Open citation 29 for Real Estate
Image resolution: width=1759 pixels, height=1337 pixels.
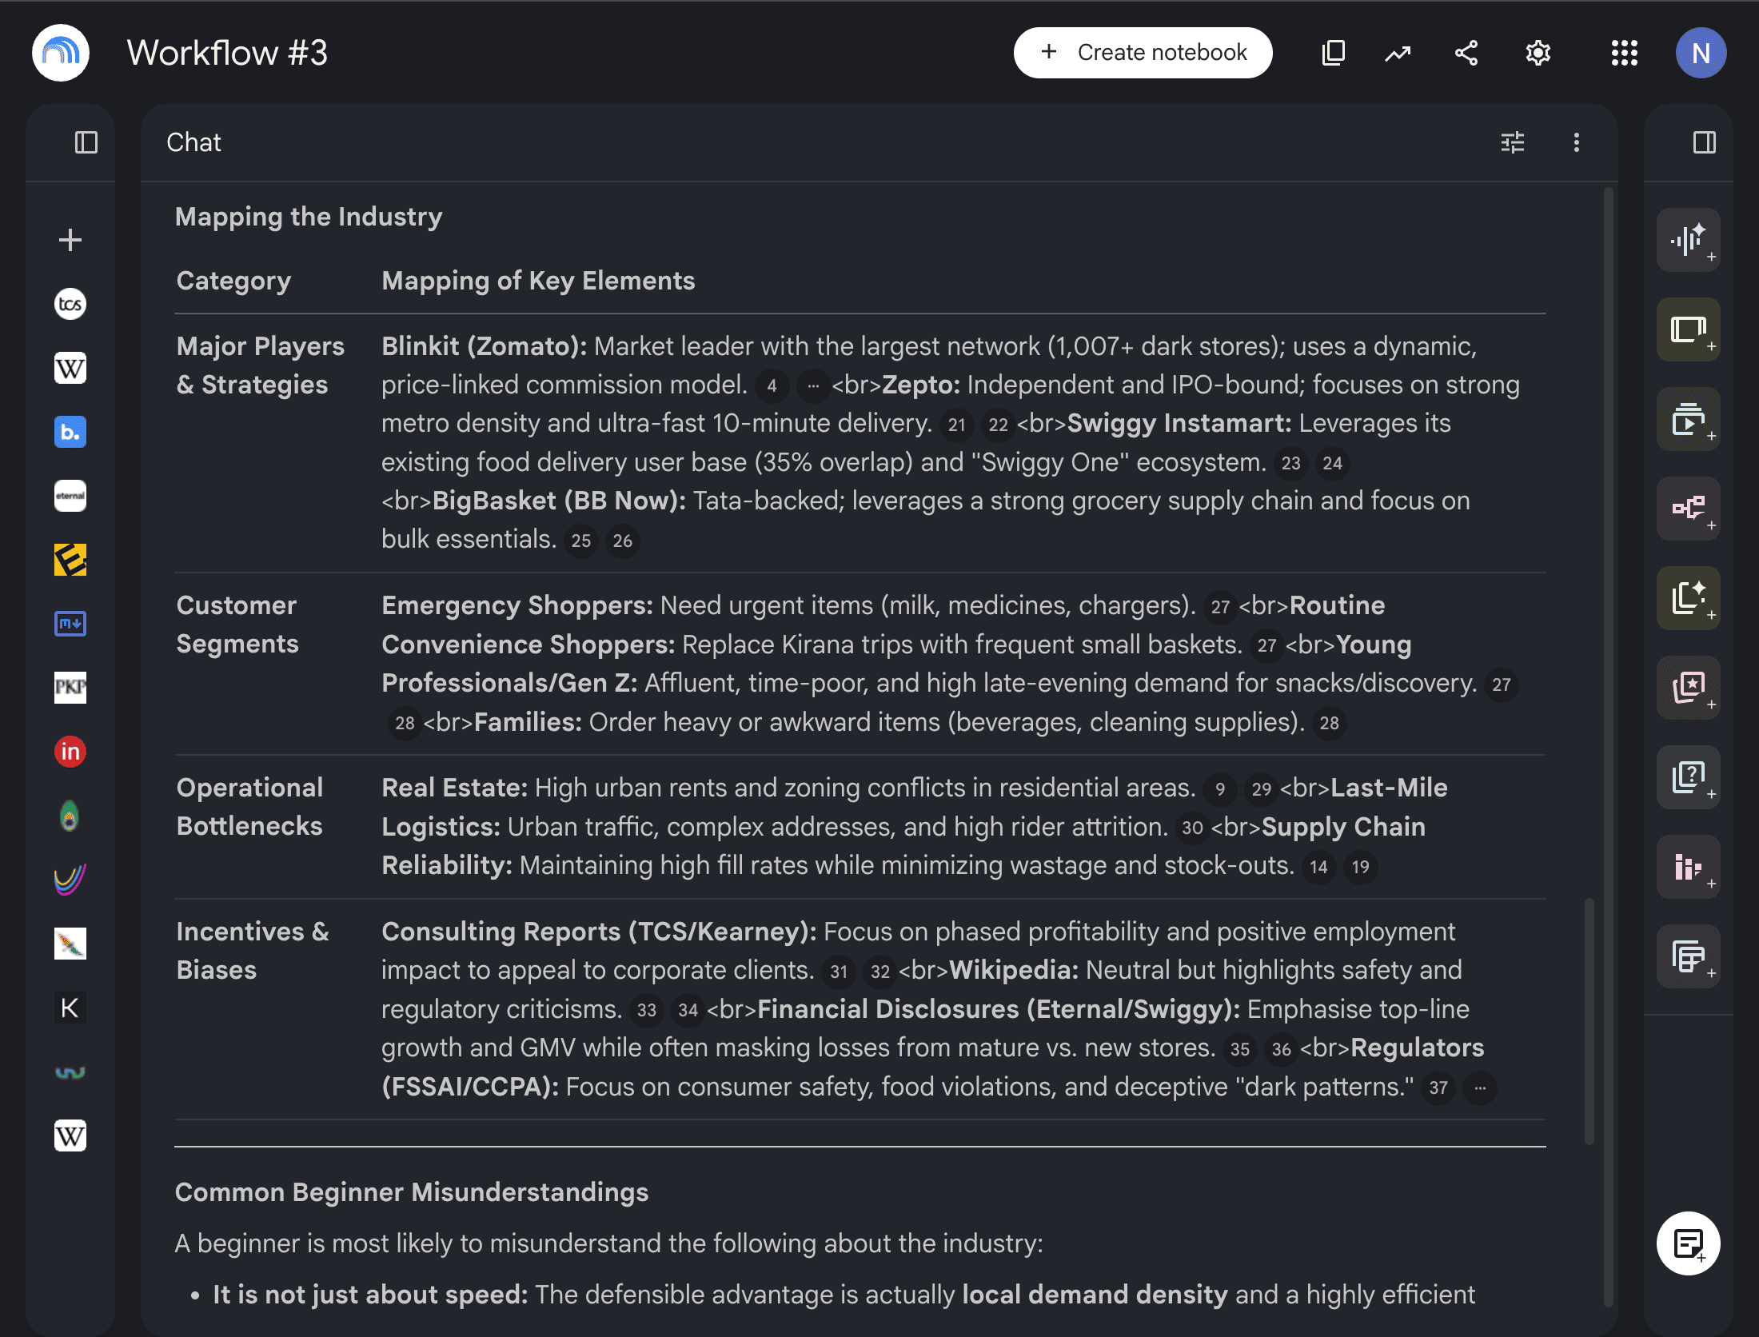(x=1262, y=790)
